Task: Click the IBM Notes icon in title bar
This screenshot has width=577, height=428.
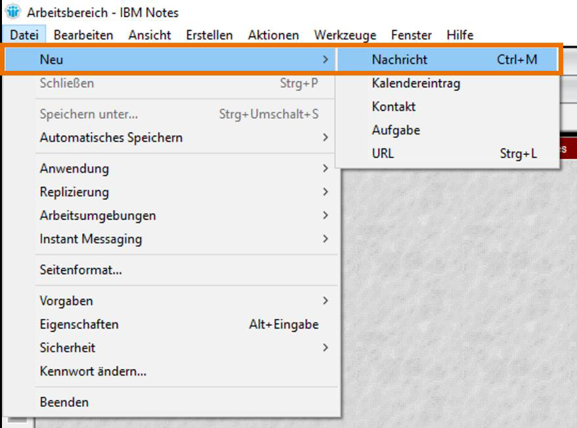Action: click(12, 12)
